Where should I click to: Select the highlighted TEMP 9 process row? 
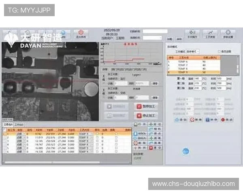point(194,72)
